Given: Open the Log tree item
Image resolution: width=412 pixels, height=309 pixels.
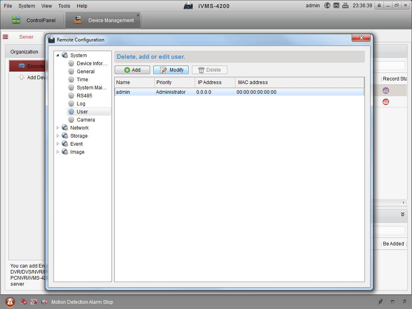Looking at the screenshot, I should pos(81,103).
